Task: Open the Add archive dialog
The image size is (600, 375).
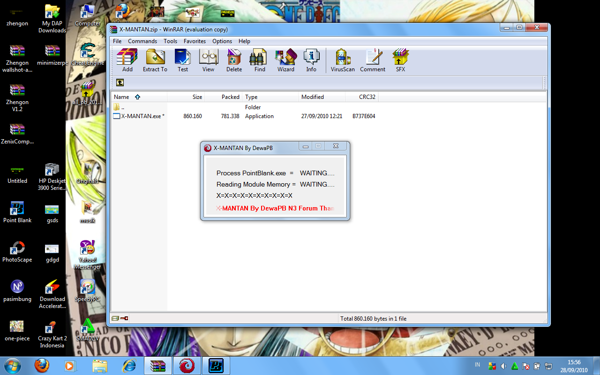Action: (127, 60)
